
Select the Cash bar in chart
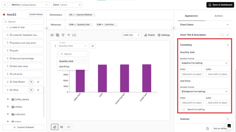click(x=102, y=78)
